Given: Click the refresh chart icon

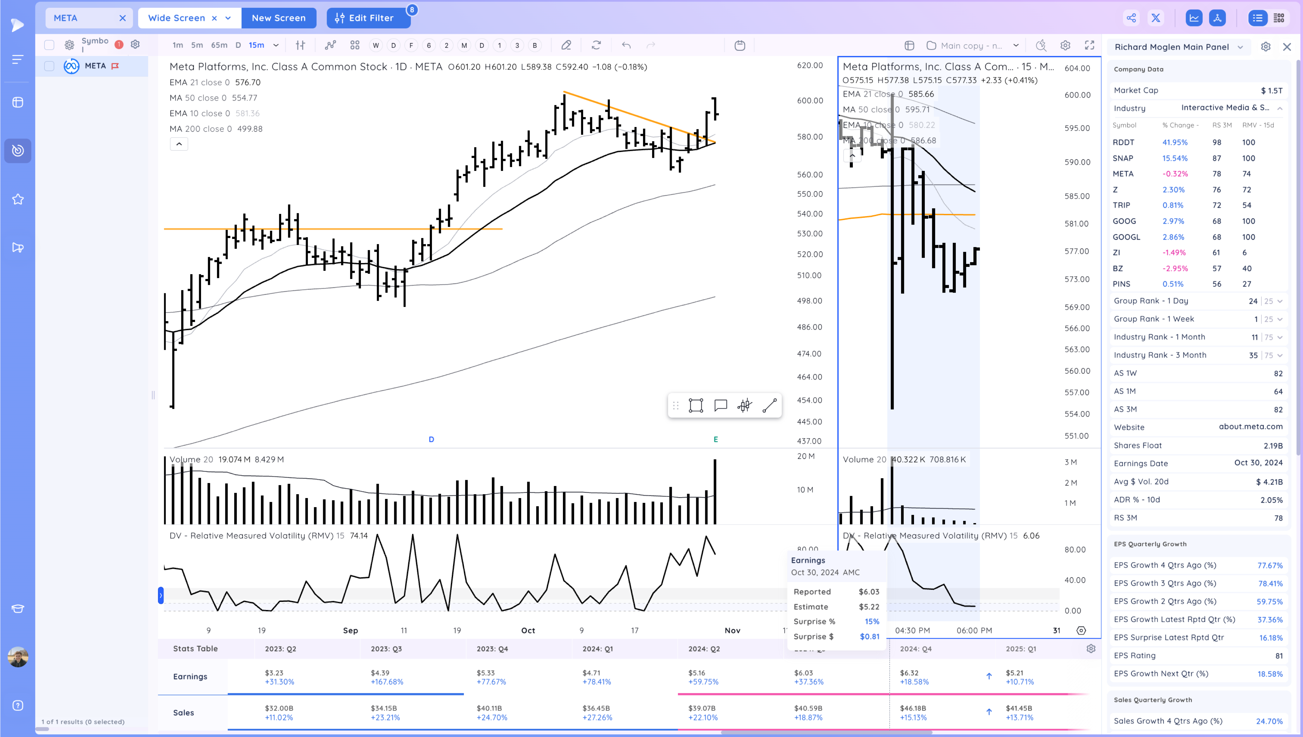Looking at the screenshot, I should (x=596, y=46).
